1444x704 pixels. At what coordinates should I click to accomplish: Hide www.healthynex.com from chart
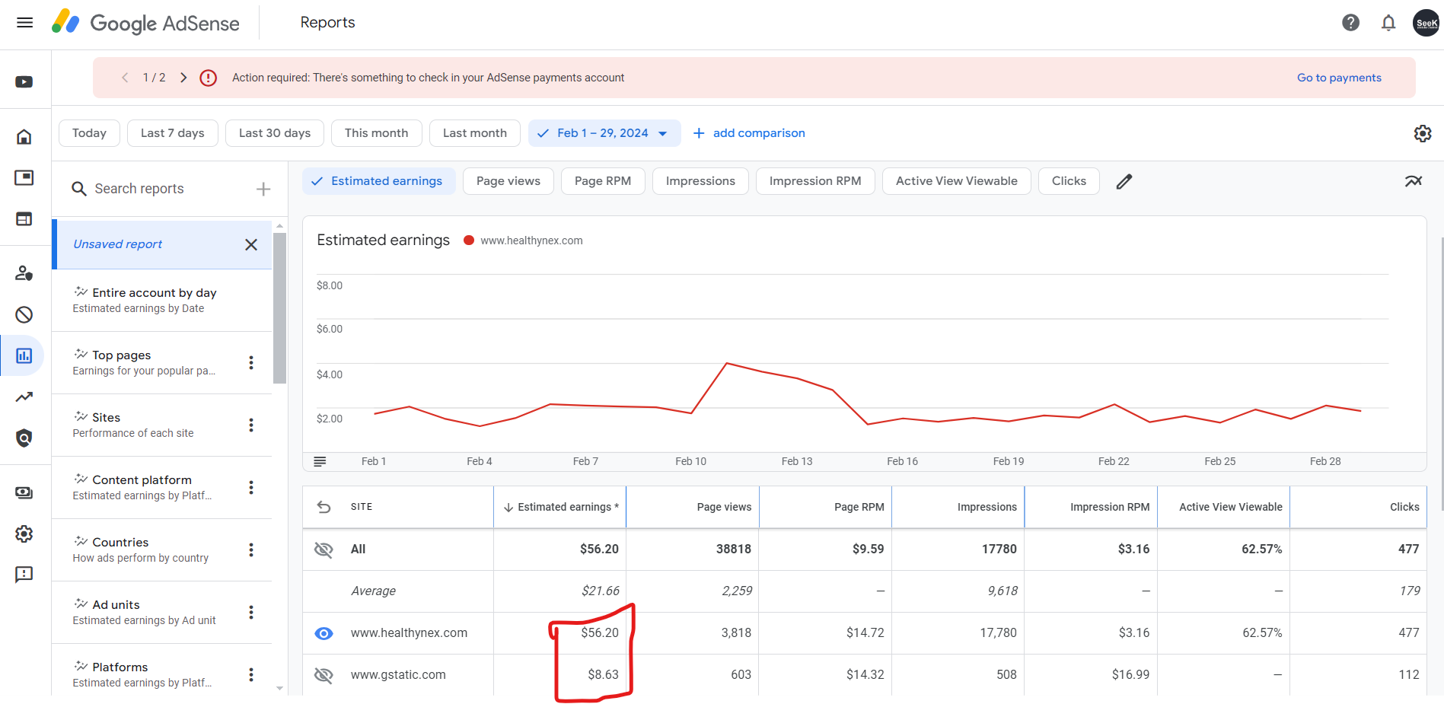click(324, 633)
